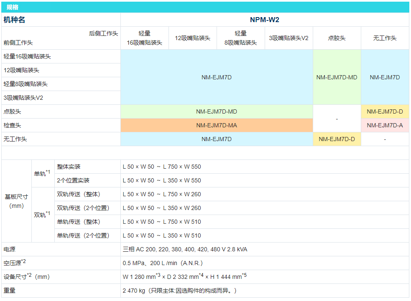Select the 前侧工作头 label
411x301 pixels.
(18, 43)
